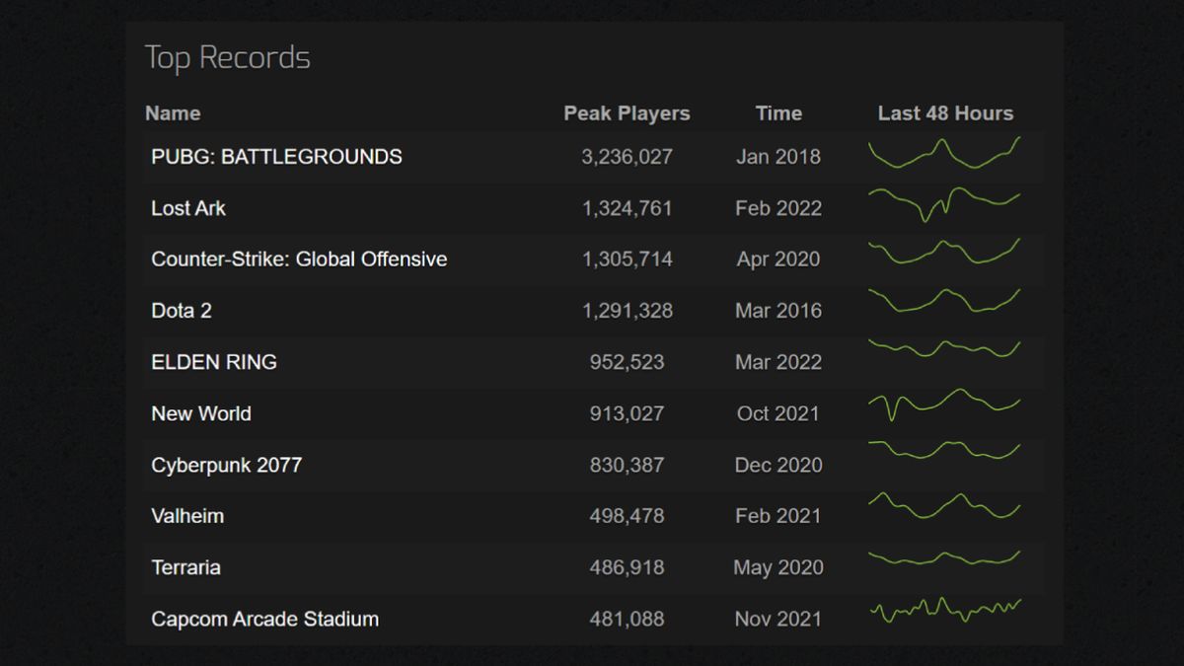Open Counter-Strike: Global Offensive's stats page

pos(299,259)
